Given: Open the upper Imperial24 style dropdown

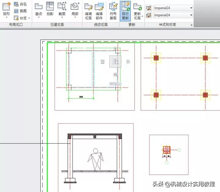Looking at the screenshot, I should [191, 8].
